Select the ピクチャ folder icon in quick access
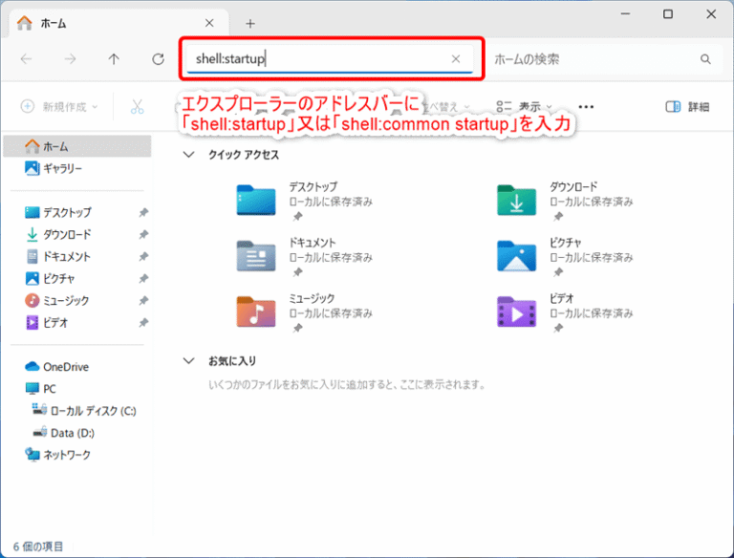Screen dimensions: 734x558 516,256
